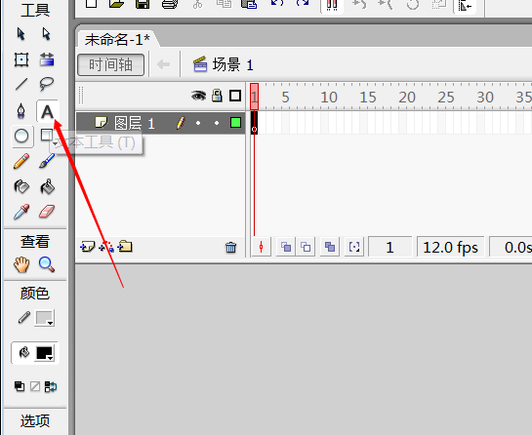Screen dimensions: 532x435
Task: Click the back arrow beside 时间轴
Action: click(164, 64)
